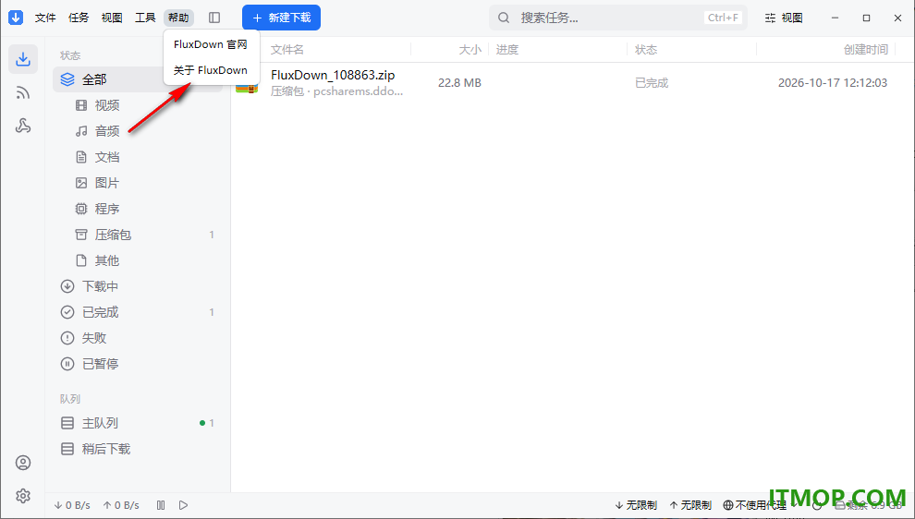Click the 22.8 MB size cell

pyautogui.click(x=460, y=83)
